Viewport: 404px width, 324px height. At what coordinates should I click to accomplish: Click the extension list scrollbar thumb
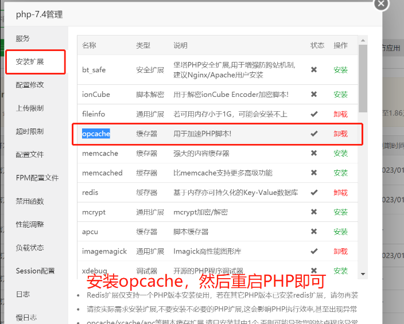click(x=363, y=79)
